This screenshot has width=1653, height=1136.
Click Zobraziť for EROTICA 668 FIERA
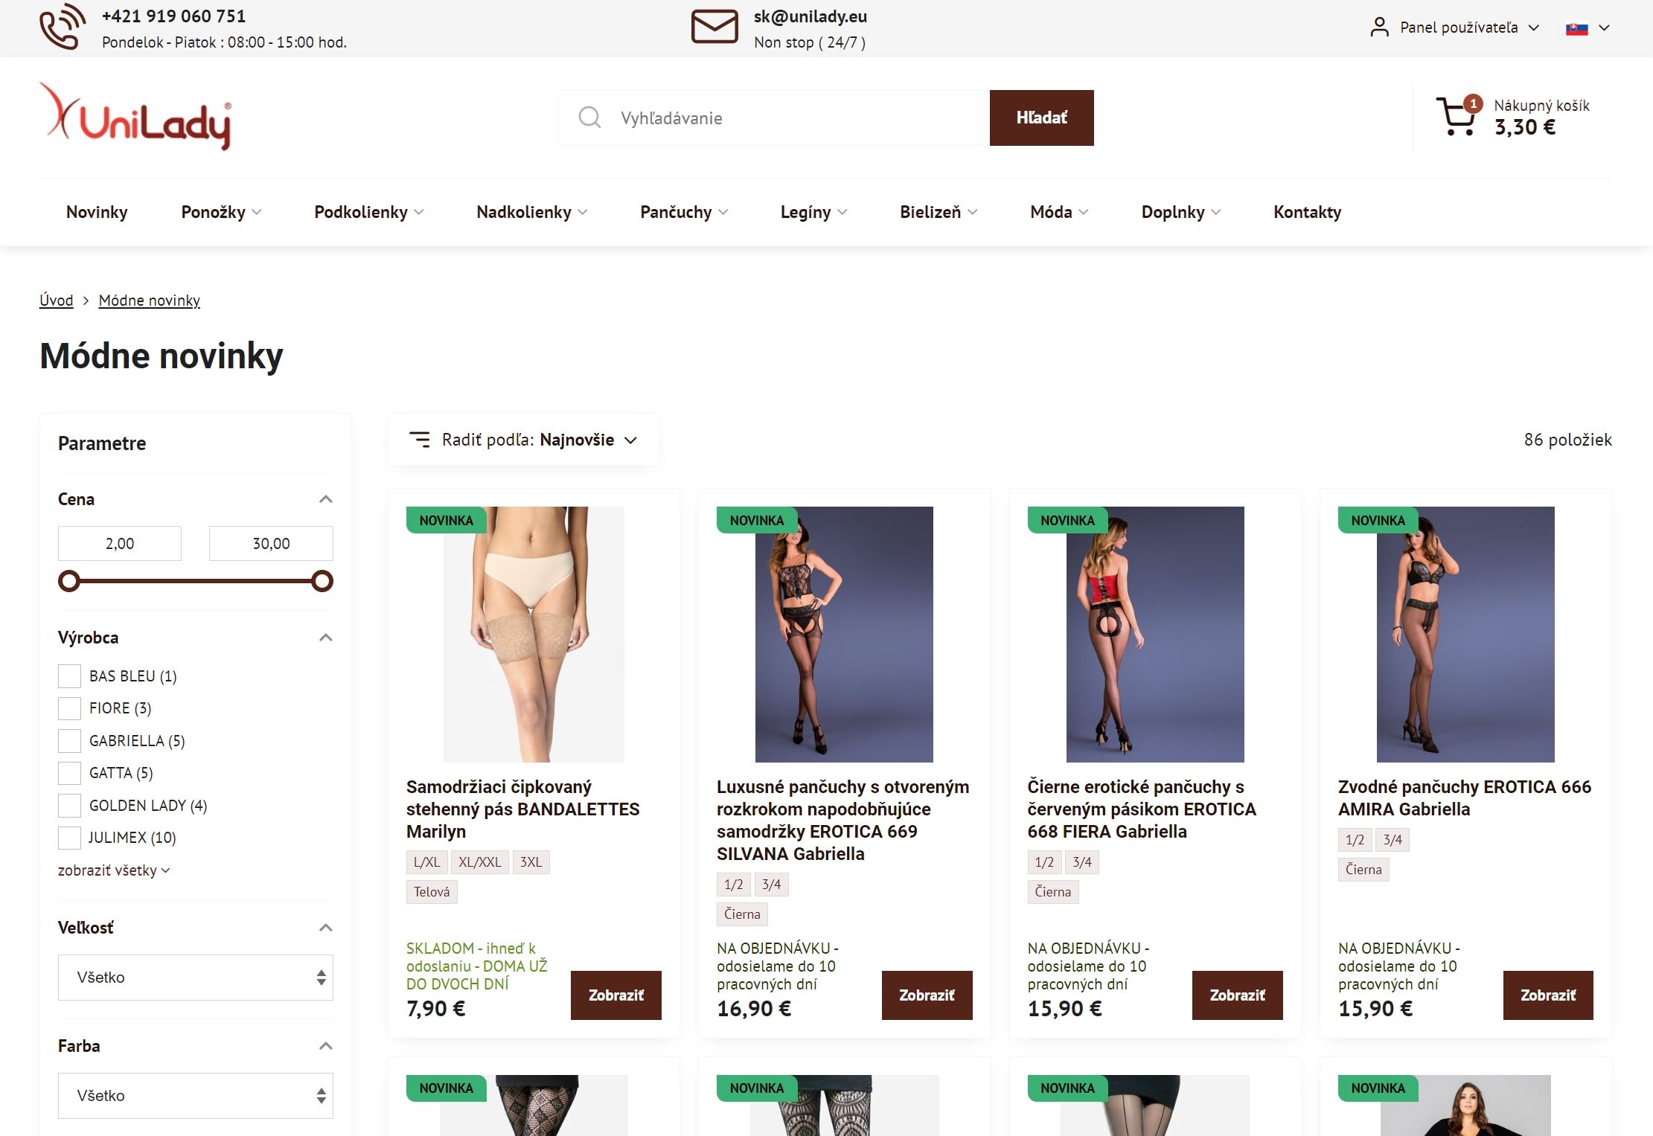coord(1237,995)
